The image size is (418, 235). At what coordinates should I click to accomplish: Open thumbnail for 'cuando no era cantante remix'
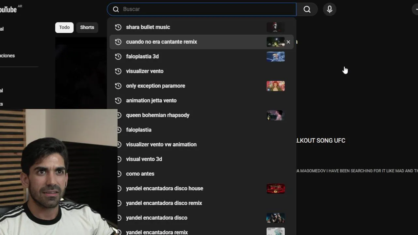276,42
